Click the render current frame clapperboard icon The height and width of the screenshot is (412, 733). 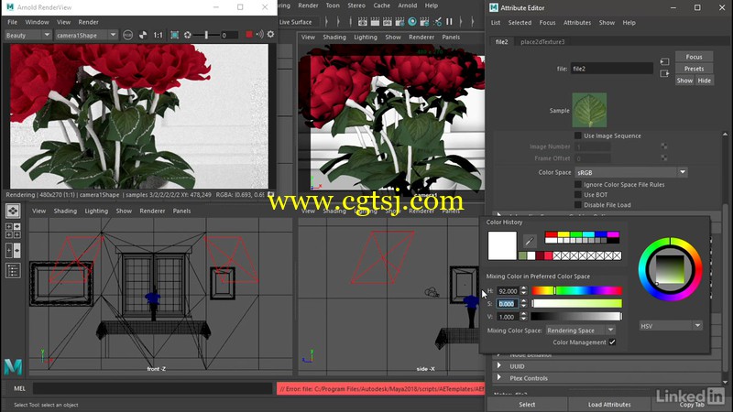375,21
